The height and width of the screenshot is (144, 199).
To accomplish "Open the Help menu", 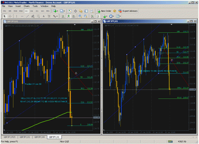I will (x=53, y=6).
